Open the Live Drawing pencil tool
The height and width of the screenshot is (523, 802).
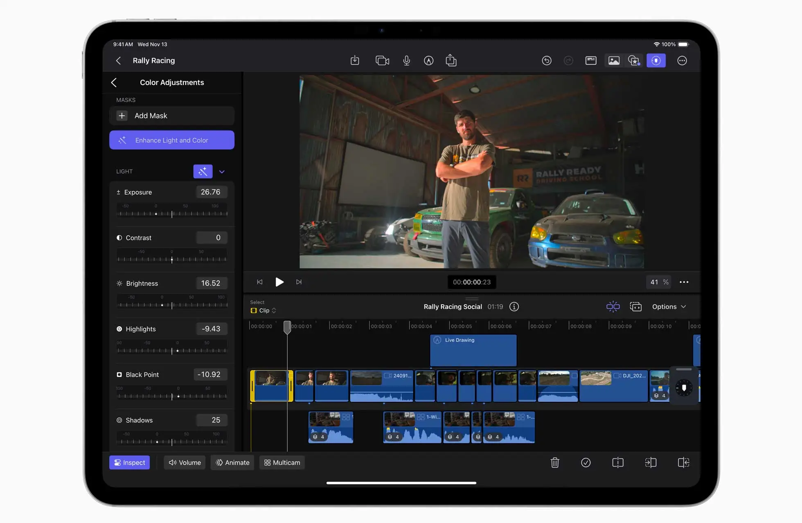coord(428,60)
